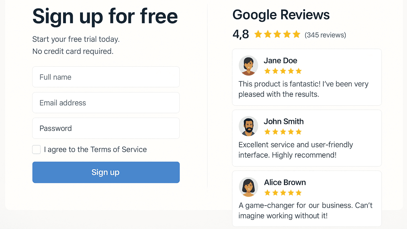Click the Google Reviews heading
This screenshot has width=407, height=229.
(281, 15)
